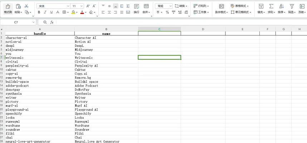Apply the red font color

[82, 12]
